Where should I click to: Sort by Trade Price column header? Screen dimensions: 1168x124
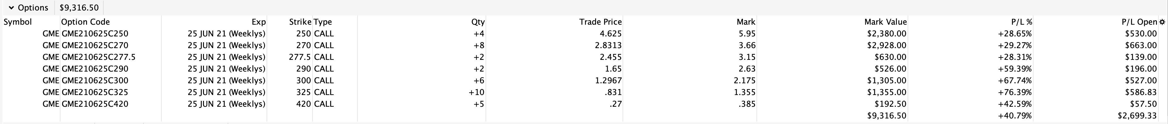(600, 22)
